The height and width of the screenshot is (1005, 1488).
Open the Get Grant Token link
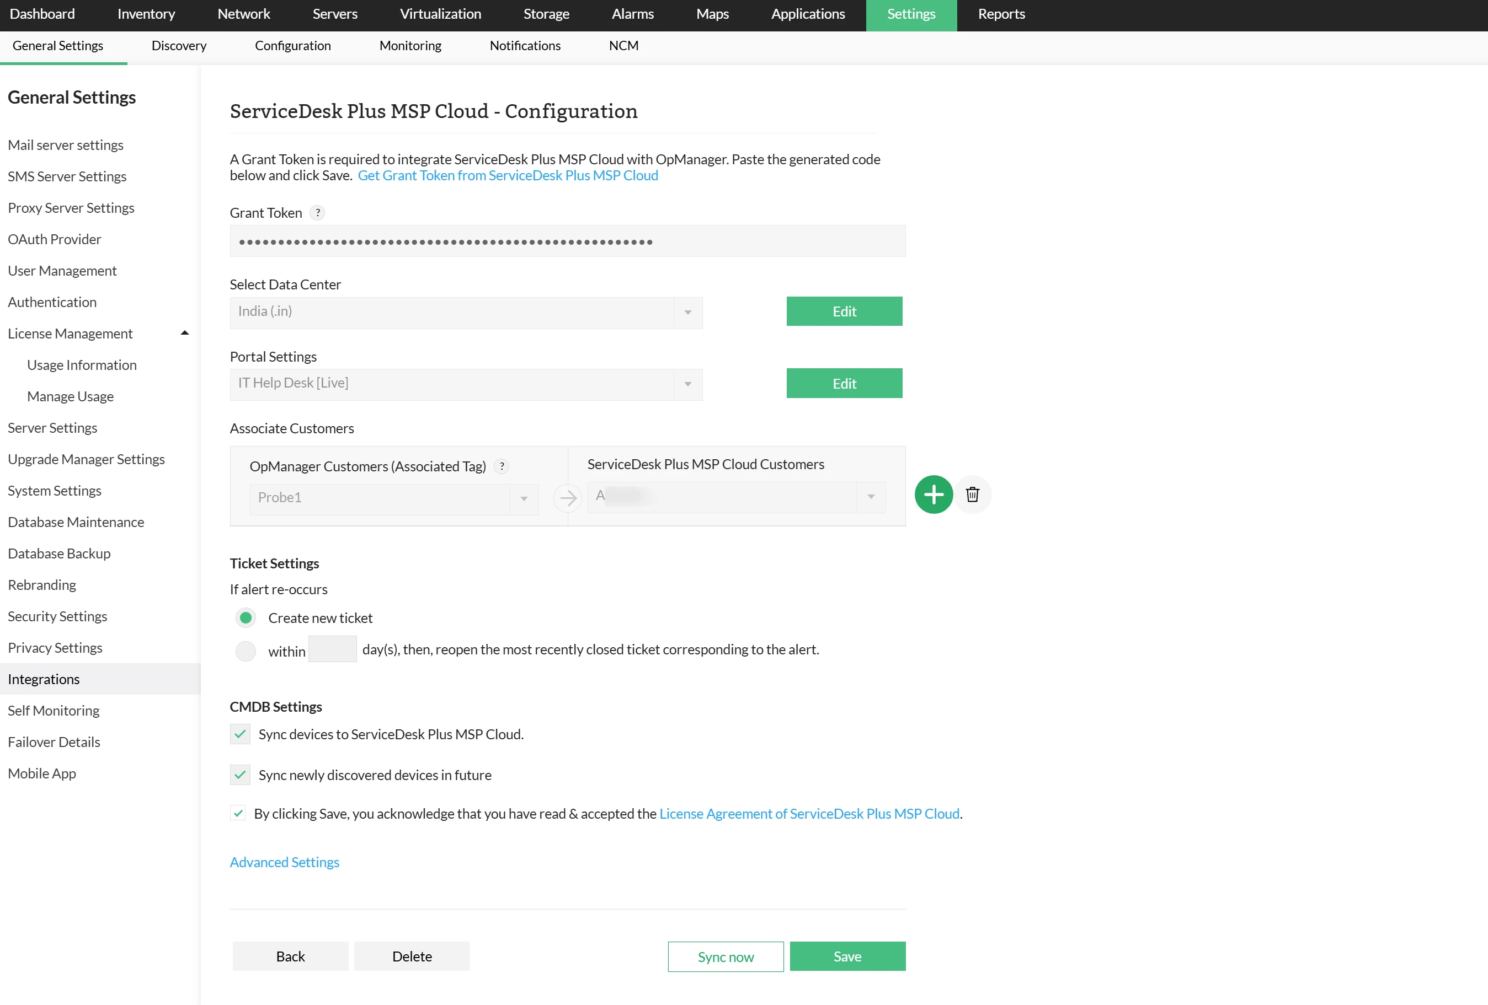click(x=508, y=176)
